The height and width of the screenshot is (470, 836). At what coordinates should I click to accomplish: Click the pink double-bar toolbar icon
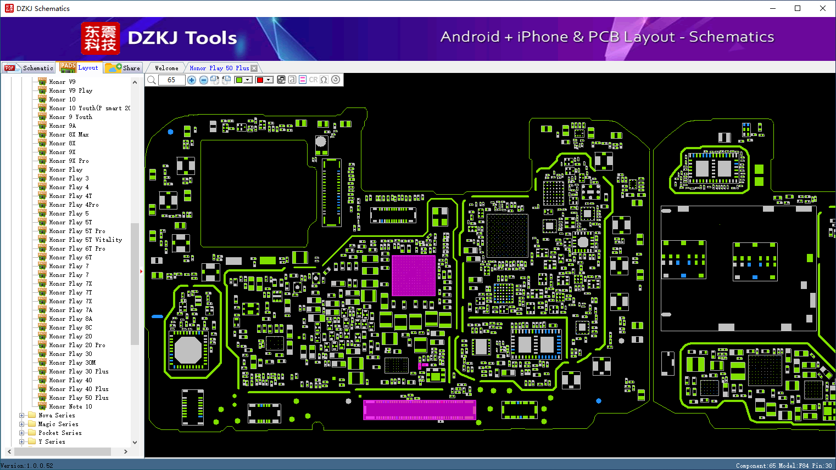(x=303, y=80)
